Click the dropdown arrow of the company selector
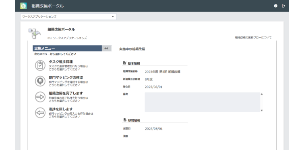Screen dimensions: 304x150 point(113,17)
